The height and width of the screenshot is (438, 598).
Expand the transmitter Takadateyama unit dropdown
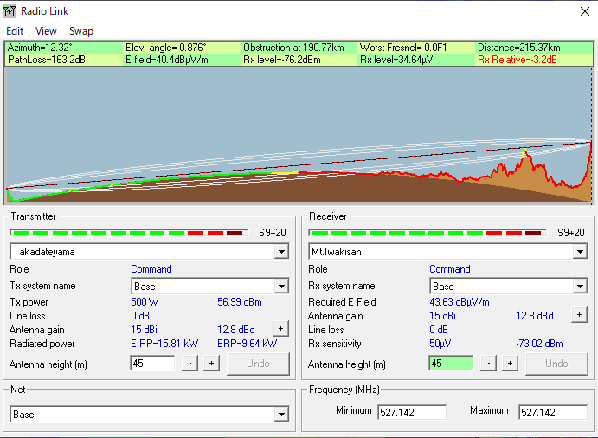click(281, 252)
